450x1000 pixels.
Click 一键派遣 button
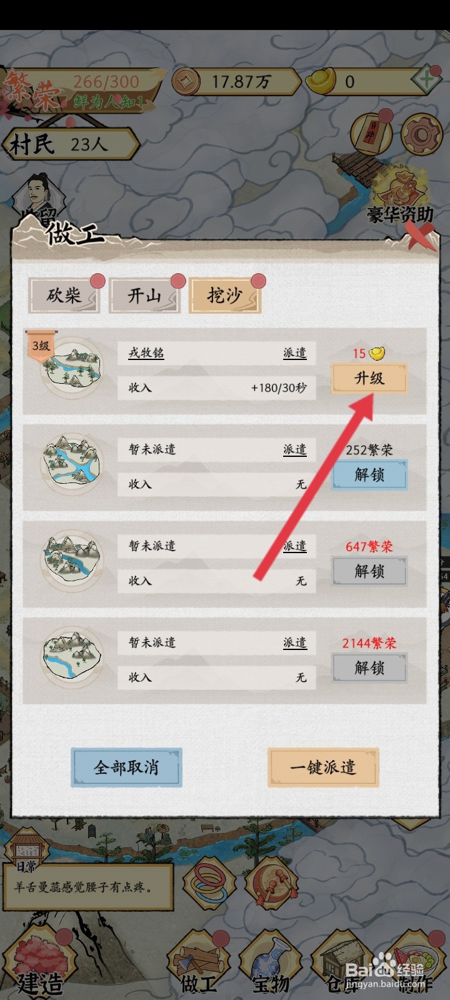point(323,767)
